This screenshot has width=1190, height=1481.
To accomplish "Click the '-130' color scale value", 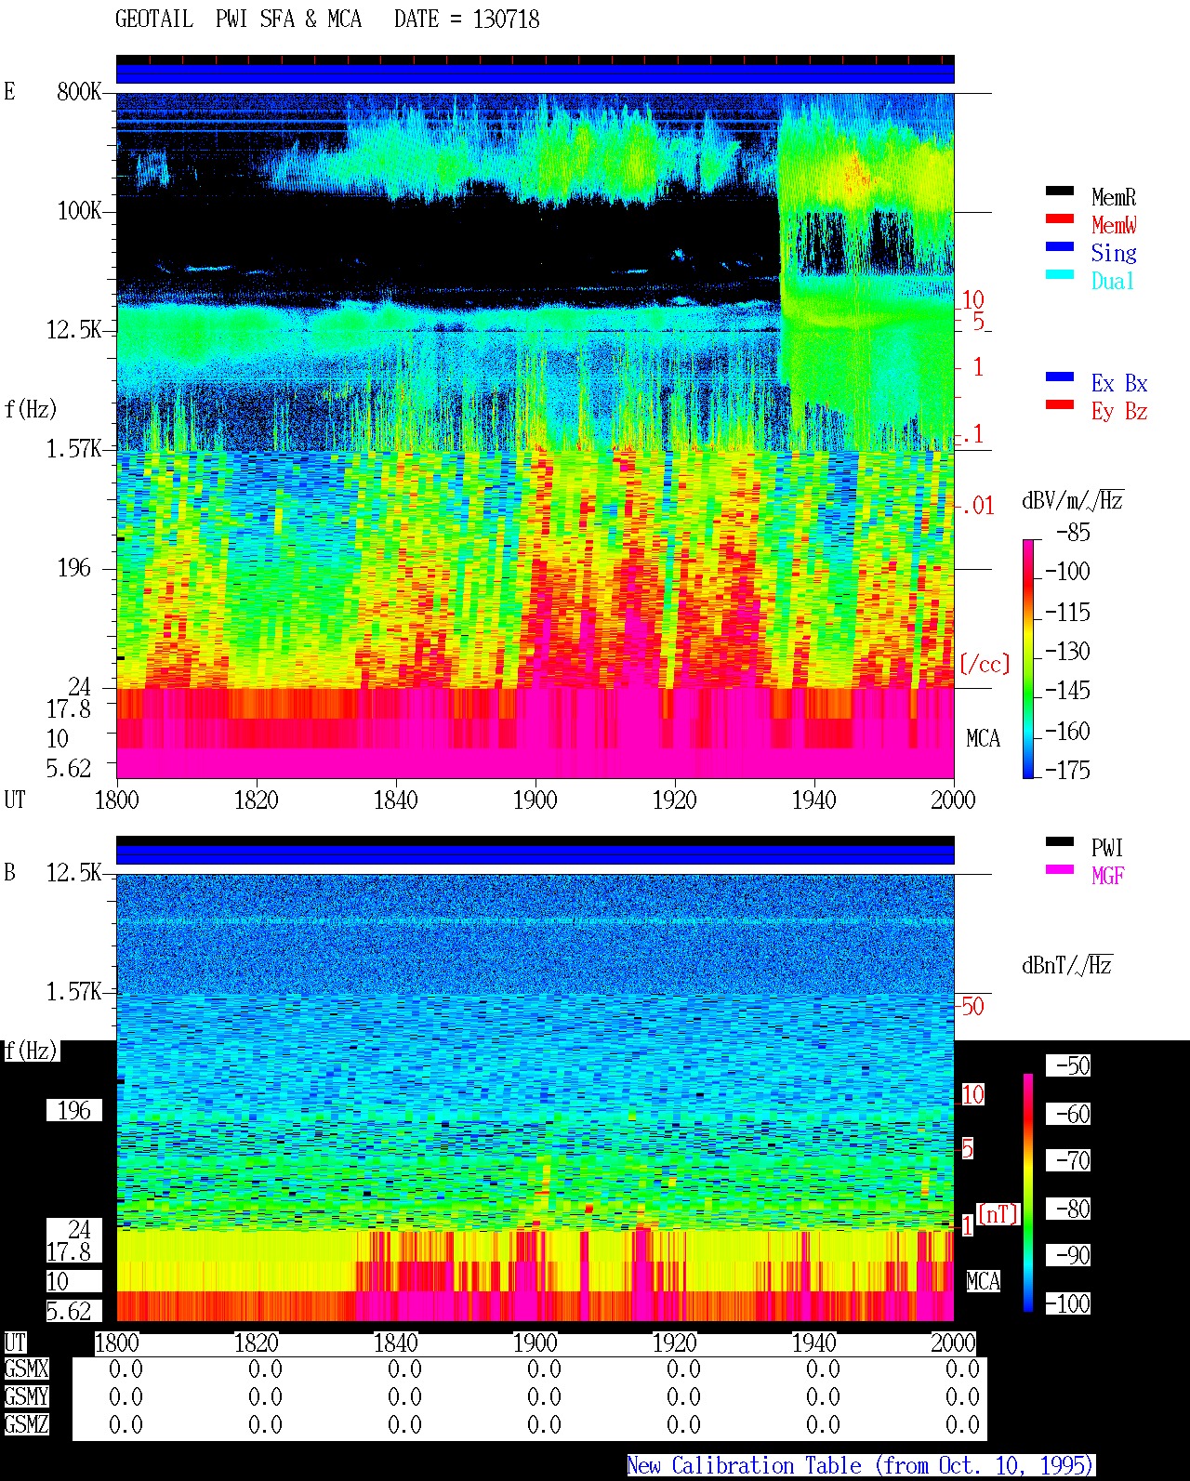I will (1067, 652).
